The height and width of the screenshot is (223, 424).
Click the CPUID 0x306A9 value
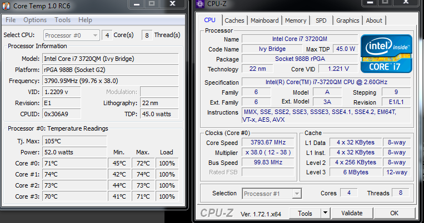pyautogui.click(x=61, y=114)
